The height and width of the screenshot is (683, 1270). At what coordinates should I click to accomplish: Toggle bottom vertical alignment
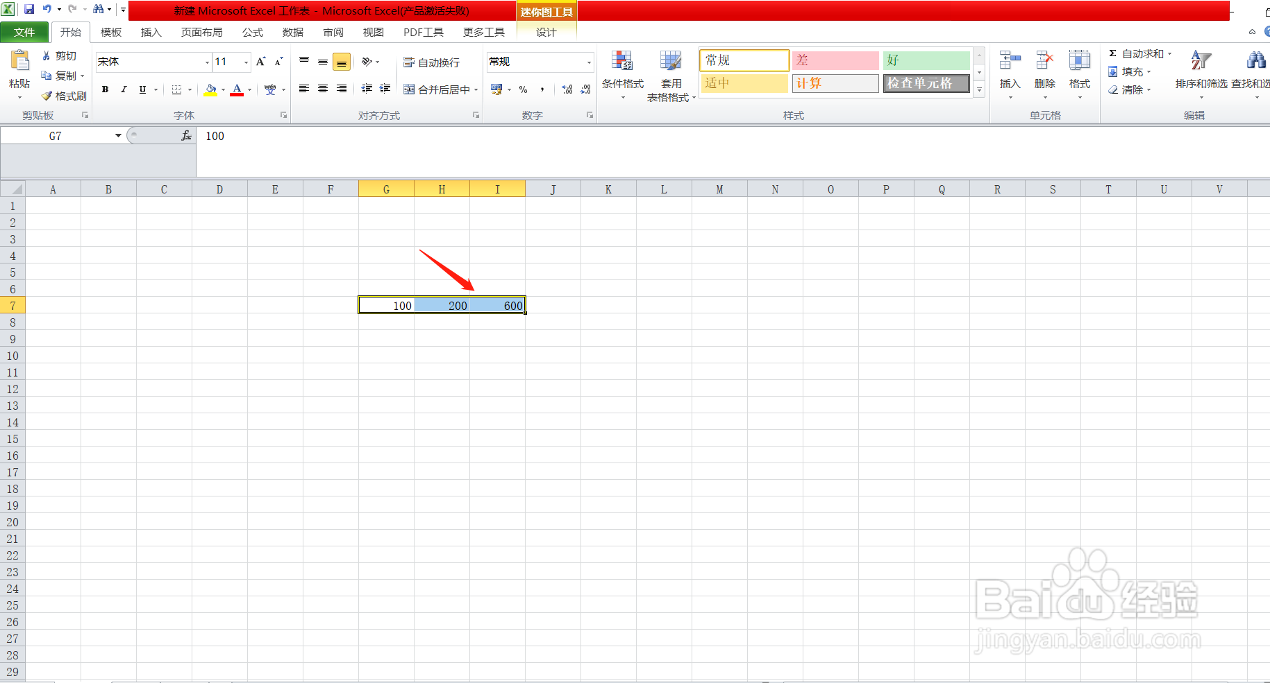[342, 62]
